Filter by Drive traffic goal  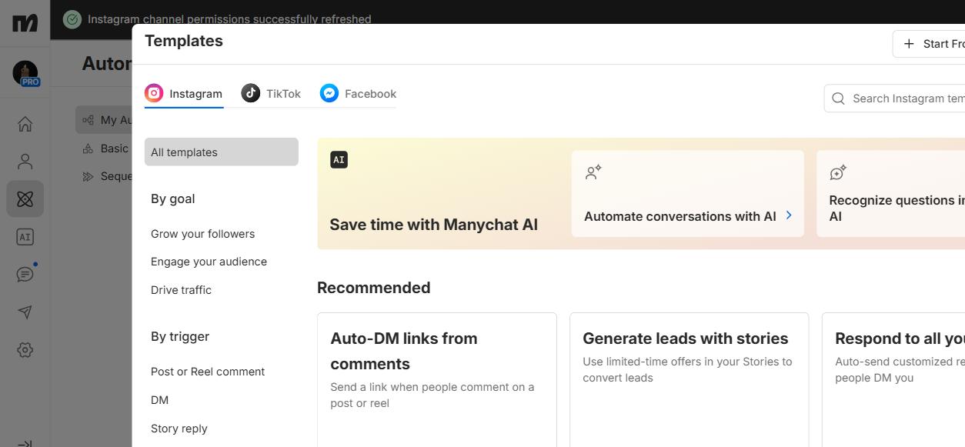[181, 290]
